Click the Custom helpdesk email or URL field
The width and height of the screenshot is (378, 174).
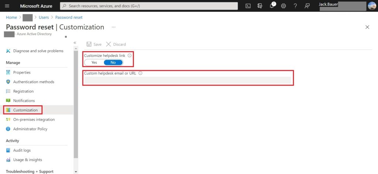pos(188,80)
